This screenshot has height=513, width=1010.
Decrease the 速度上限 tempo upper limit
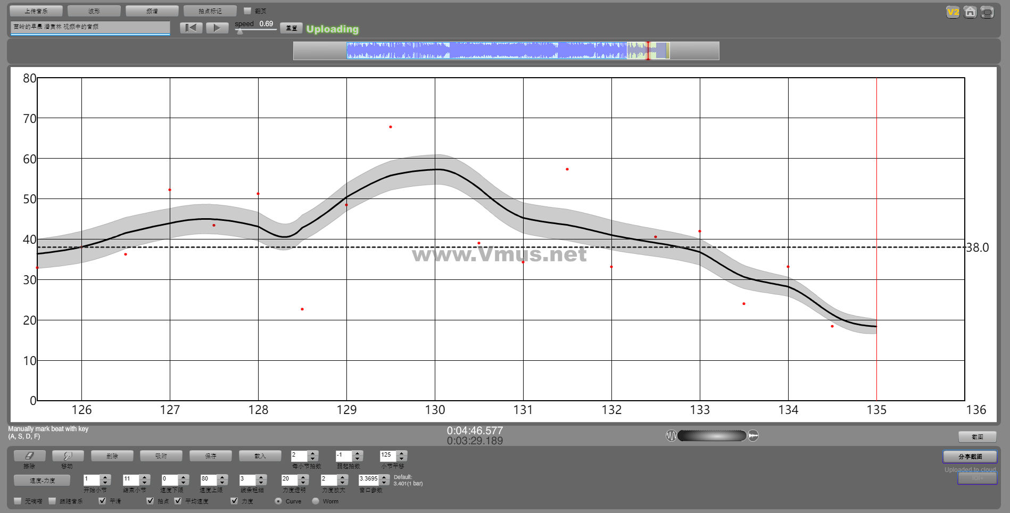tap(222, 482)
